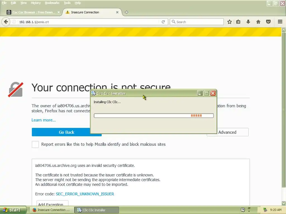Switch to Insecure Connection taskbar item
Viewport: 286px width, 214px height.
coord(52,210)
